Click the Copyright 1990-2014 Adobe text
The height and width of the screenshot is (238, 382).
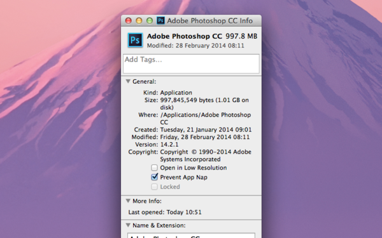click(206, 155)
